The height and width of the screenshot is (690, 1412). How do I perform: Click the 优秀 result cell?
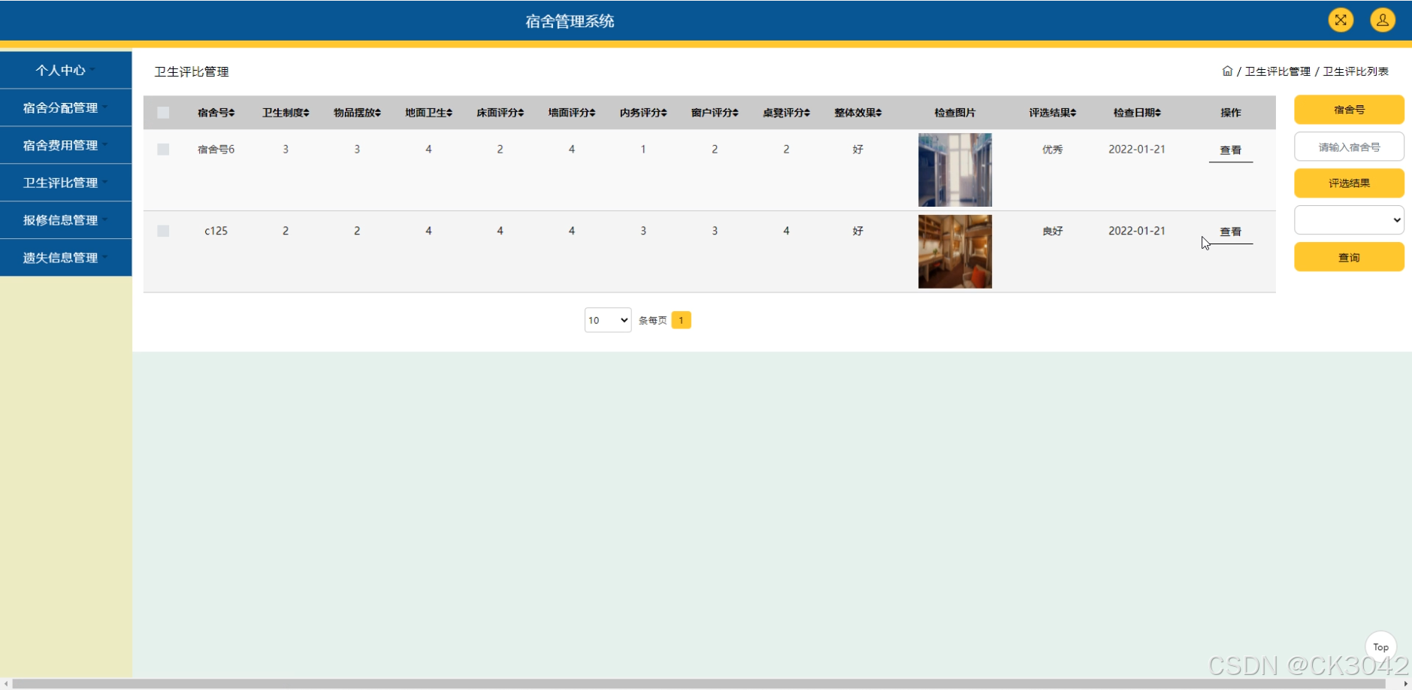point(1053,150)
